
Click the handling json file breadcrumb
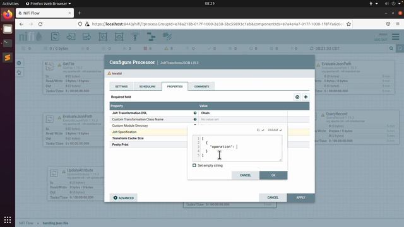click(56, 223)
